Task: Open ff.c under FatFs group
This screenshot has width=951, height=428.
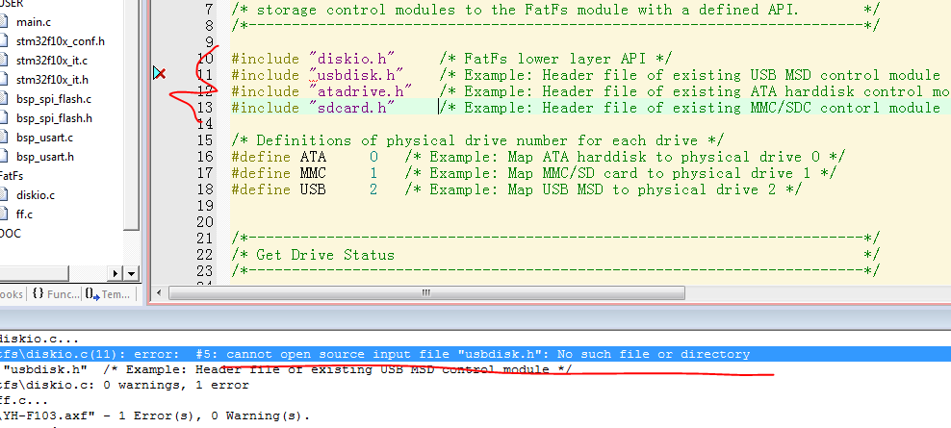Action: tap(24, 214)
